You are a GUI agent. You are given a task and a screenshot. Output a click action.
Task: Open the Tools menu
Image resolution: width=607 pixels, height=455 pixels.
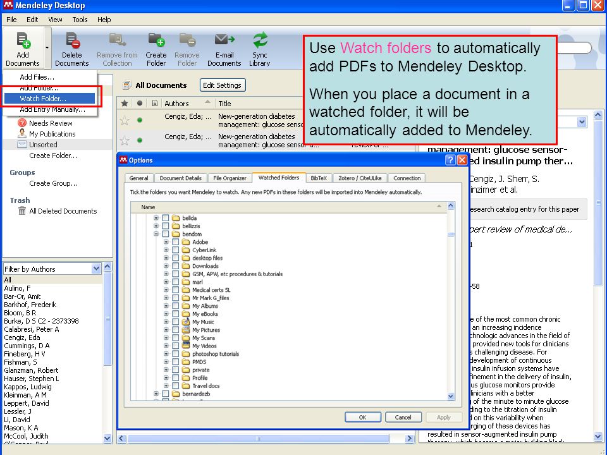tap(80, 20)
